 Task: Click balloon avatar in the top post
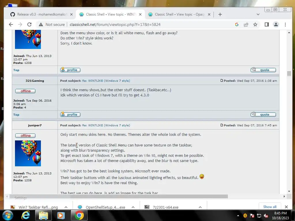click(28, 39)
